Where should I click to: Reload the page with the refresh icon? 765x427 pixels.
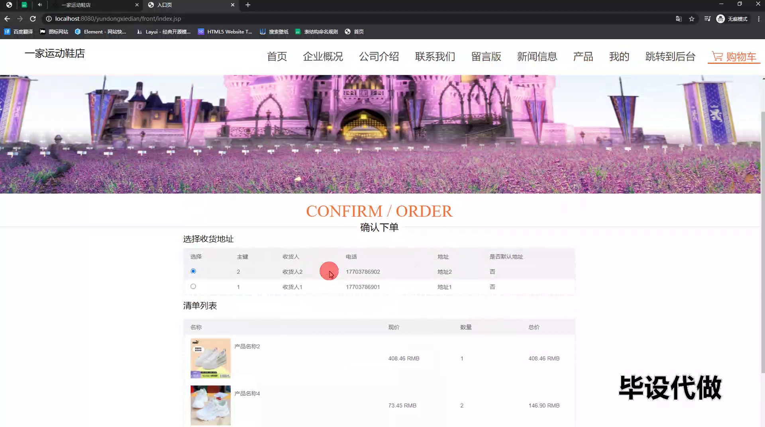[x=33, y=19]
